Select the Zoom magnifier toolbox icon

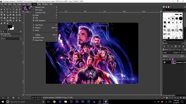(x=8, y=12)
